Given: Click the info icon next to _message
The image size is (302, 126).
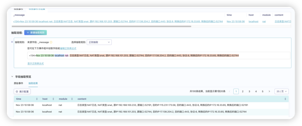Looking at the screenshot, I should 51,42.
